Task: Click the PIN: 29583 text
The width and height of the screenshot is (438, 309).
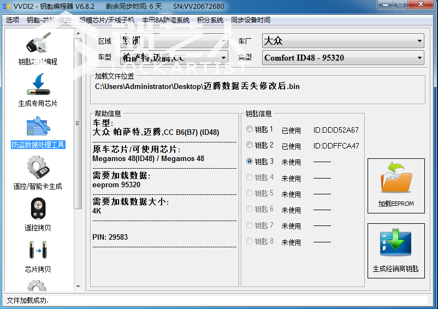Action: (x=110, y=237)
